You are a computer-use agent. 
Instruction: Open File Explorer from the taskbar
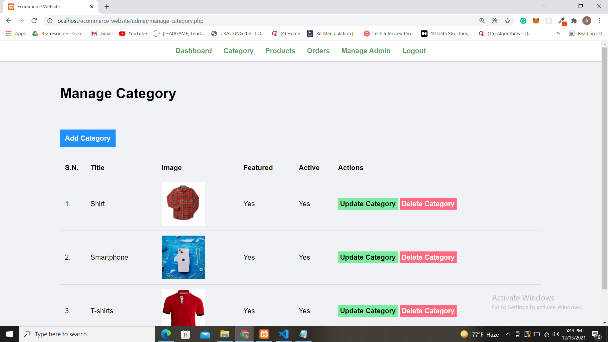225,334
